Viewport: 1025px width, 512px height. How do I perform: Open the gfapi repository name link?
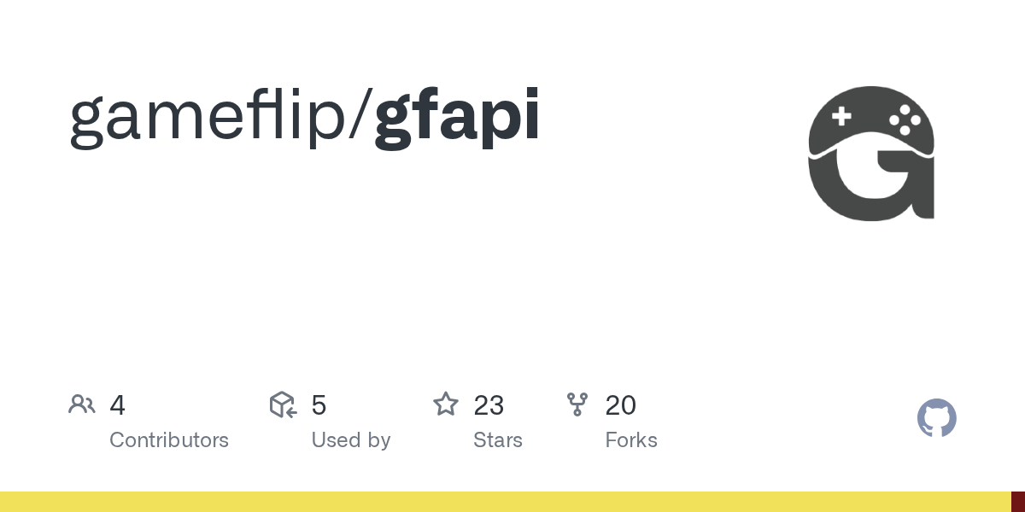(457, 117)
